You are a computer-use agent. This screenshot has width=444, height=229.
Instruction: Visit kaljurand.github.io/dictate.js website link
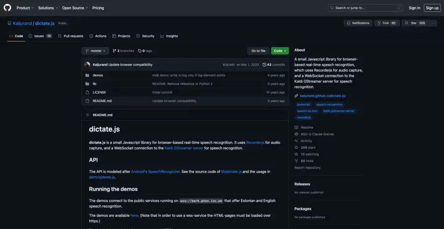[323, 96]
